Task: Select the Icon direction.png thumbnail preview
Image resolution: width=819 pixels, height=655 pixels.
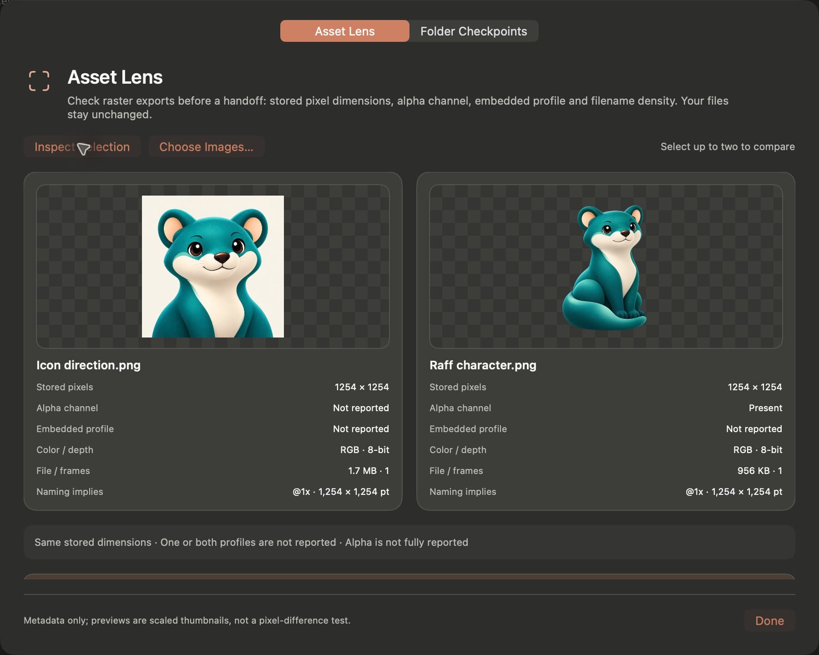Action: (213, 267)
